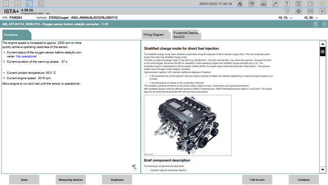Select operation slot 1 icon
Viewport: 328px width, 185px height.
coord(6,4)
